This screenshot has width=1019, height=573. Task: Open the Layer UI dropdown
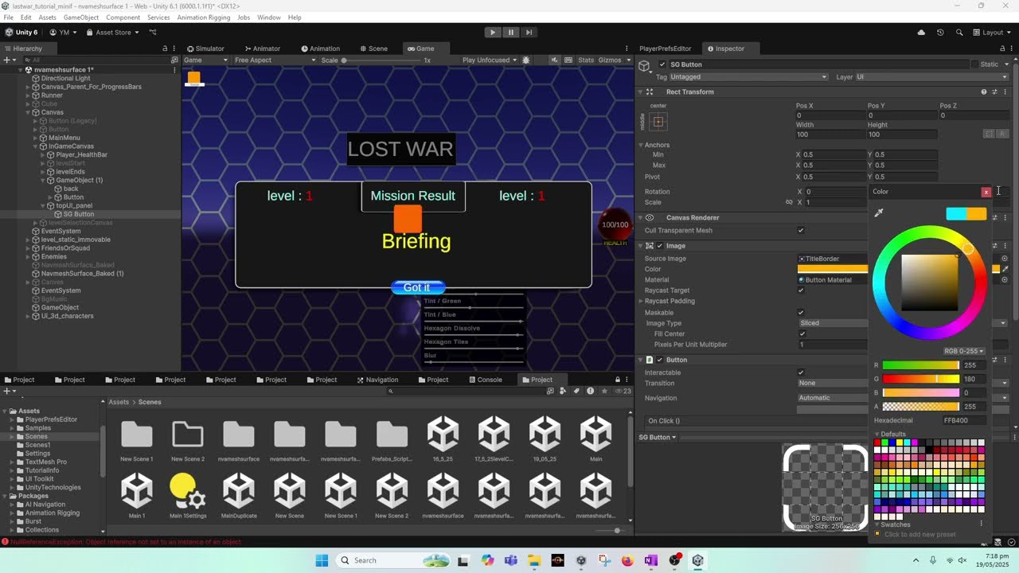click(931, 77)
